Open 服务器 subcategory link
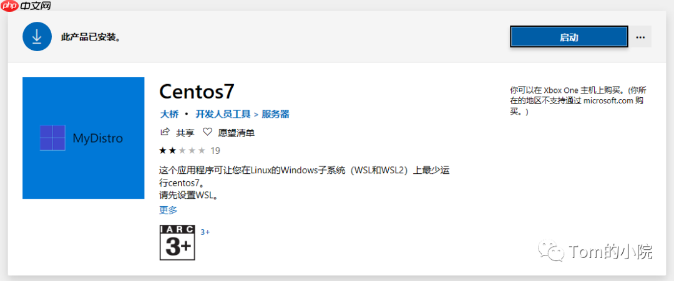Screen dimensions: 674x281 (276, 114)
